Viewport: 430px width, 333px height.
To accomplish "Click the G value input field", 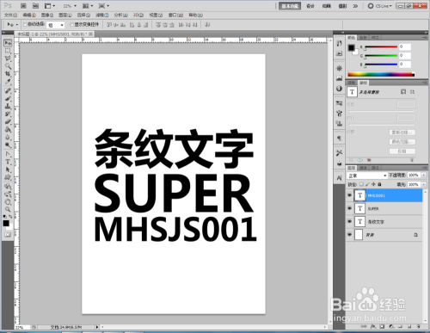I will pos(405,55).
